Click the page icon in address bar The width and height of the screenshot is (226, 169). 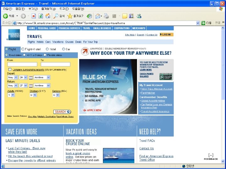(x=15, y=23)
